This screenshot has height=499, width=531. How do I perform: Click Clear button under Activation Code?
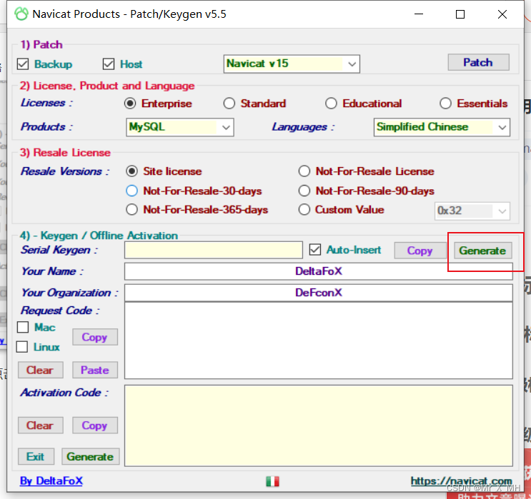tap(40, 425)
